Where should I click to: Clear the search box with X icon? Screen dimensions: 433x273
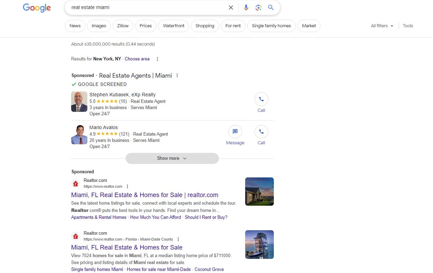pos(231,8)
